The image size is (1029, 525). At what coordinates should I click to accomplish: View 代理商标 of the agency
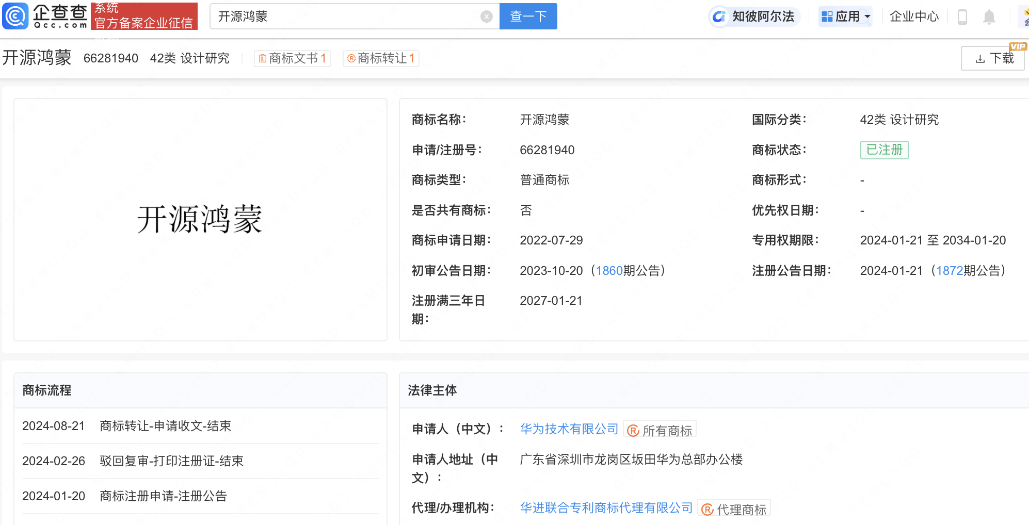click(x=734, y=509)
